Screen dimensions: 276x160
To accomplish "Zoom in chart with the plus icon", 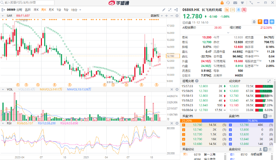I will (x=166, y=16).
